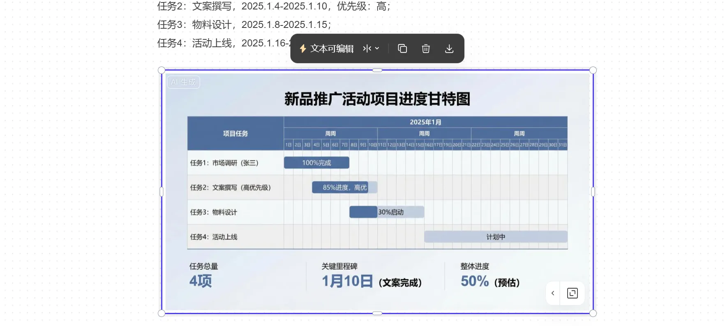Click the top-left corner resize handle

click(162, 70)
